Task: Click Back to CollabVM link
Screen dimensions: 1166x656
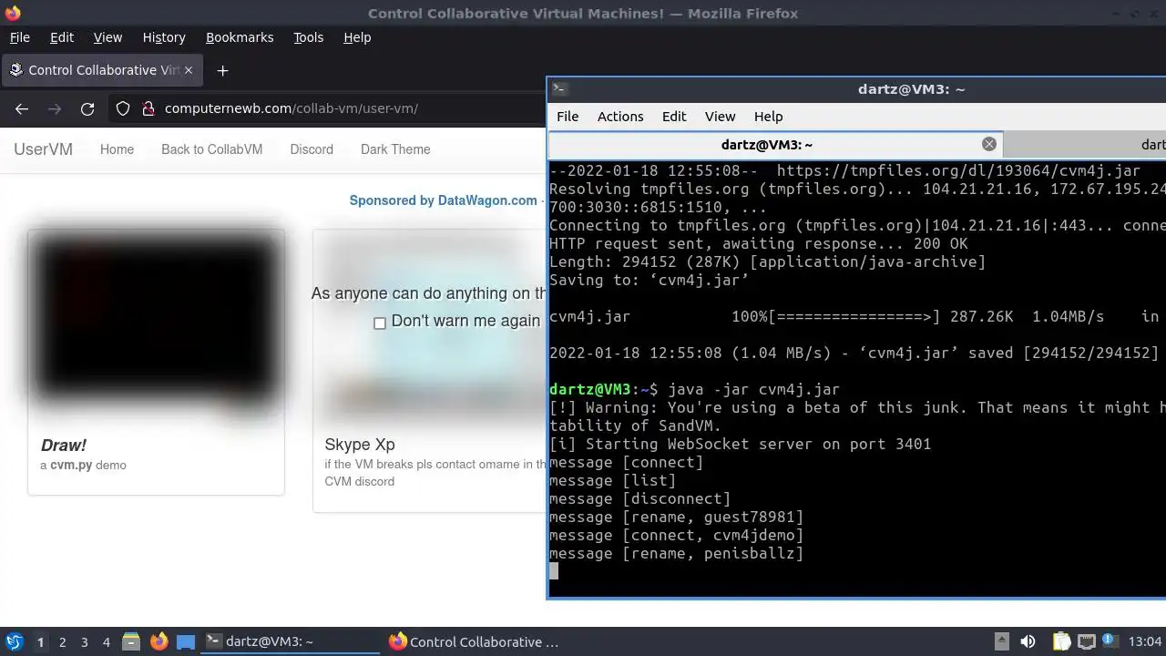Action: pyautogui.click(x=211, y=149)
